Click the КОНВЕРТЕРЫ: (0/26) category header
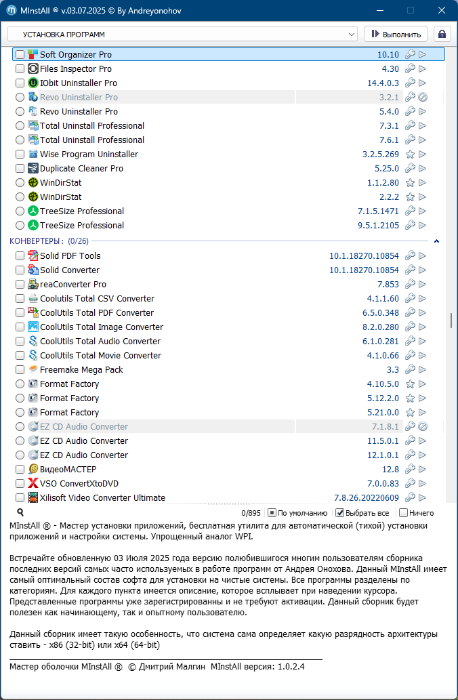Image resolution: width=458 pixels, height=700 pixels. coord(49,241)
